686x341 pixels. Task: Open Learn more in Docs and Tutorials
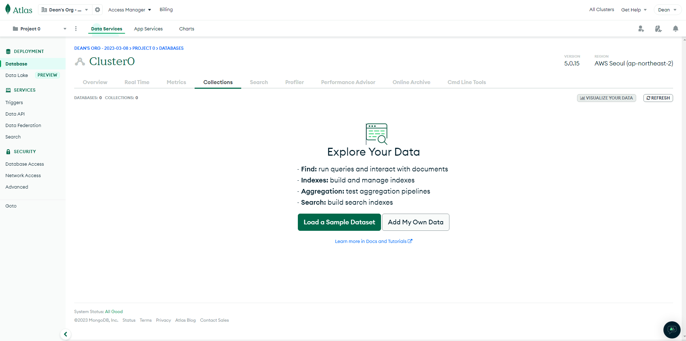pyautogui.click(x=373, y=242)
